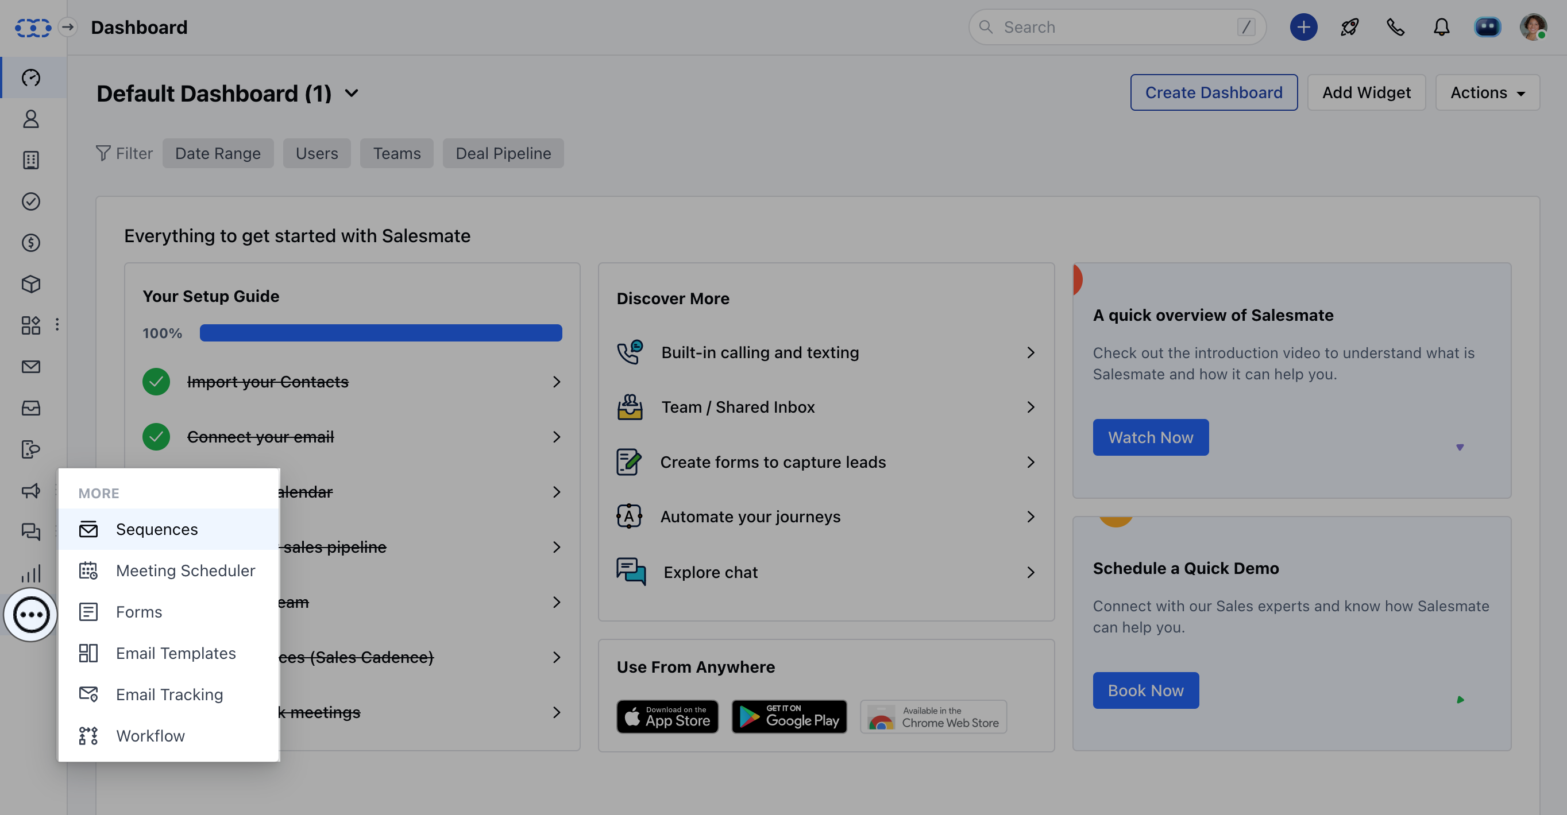Expand the sidebar with arrow button
This screenshot has width=1567, height=815.
(x=68, y=28)
